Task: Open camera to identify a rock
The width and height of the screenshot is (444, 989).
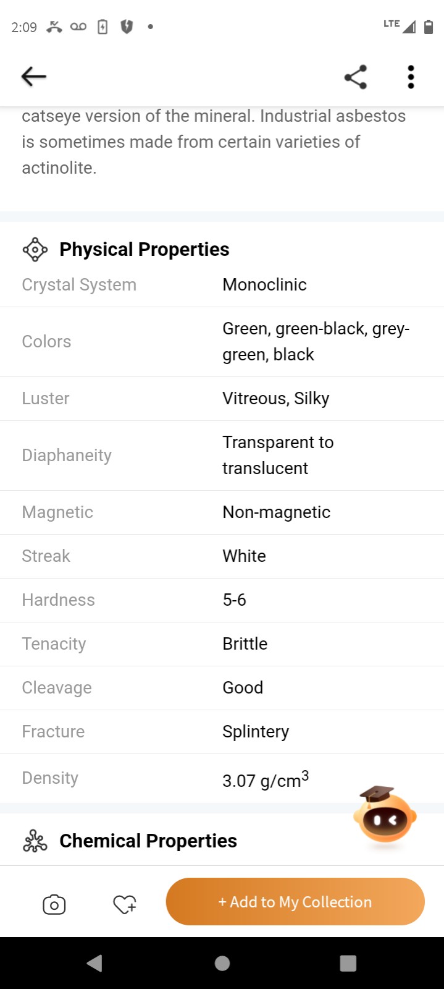Action: [54, 904]
